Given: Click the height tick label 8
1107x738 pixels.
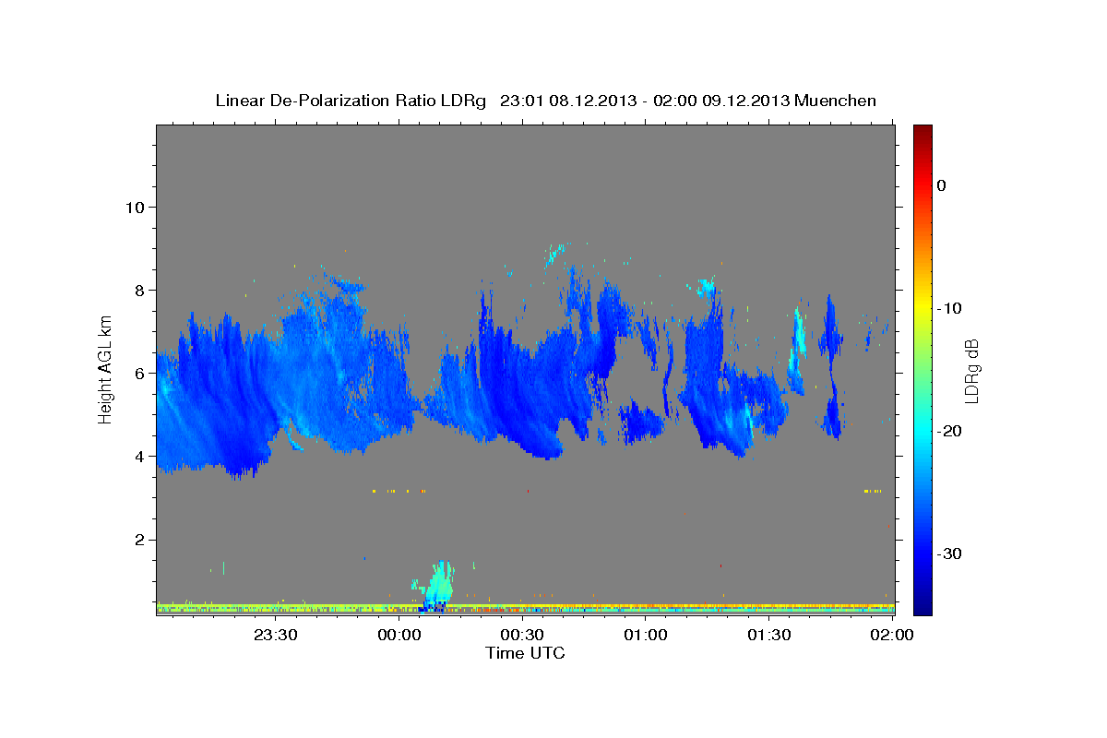Looking at the screenshot, I should 138,290.
